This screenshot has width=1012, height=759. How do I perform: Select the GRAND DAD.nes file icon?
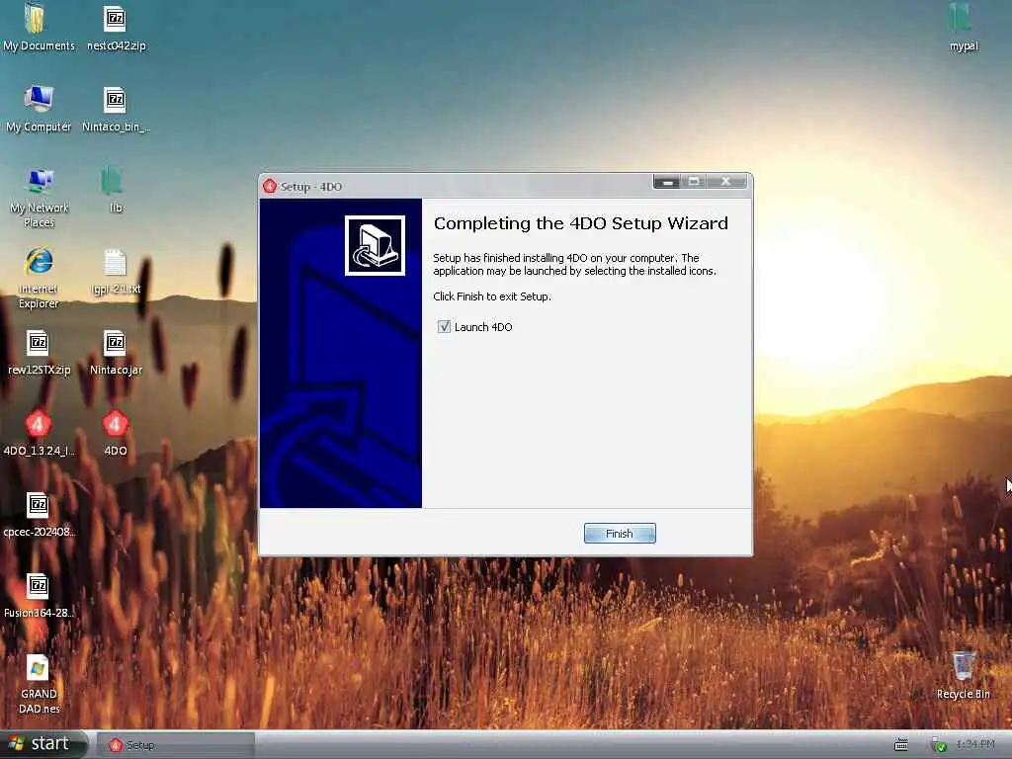39,684
